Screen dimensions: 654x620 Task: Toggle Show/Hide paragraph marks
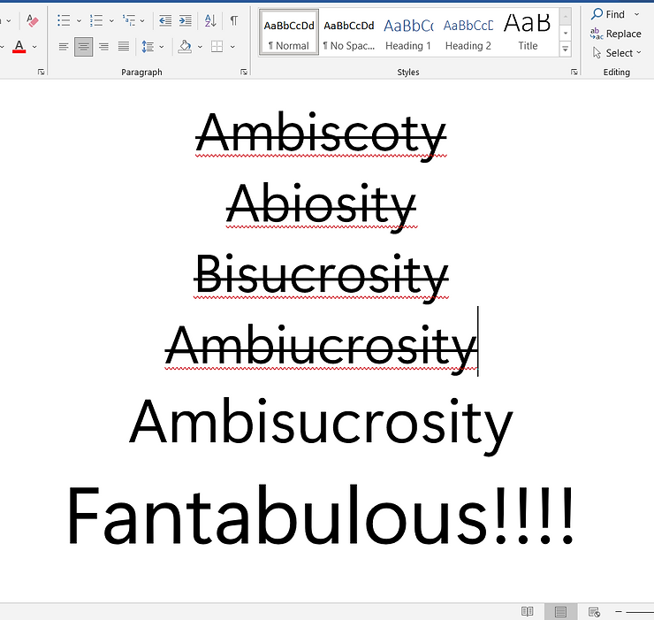click(x=234, y=20)
